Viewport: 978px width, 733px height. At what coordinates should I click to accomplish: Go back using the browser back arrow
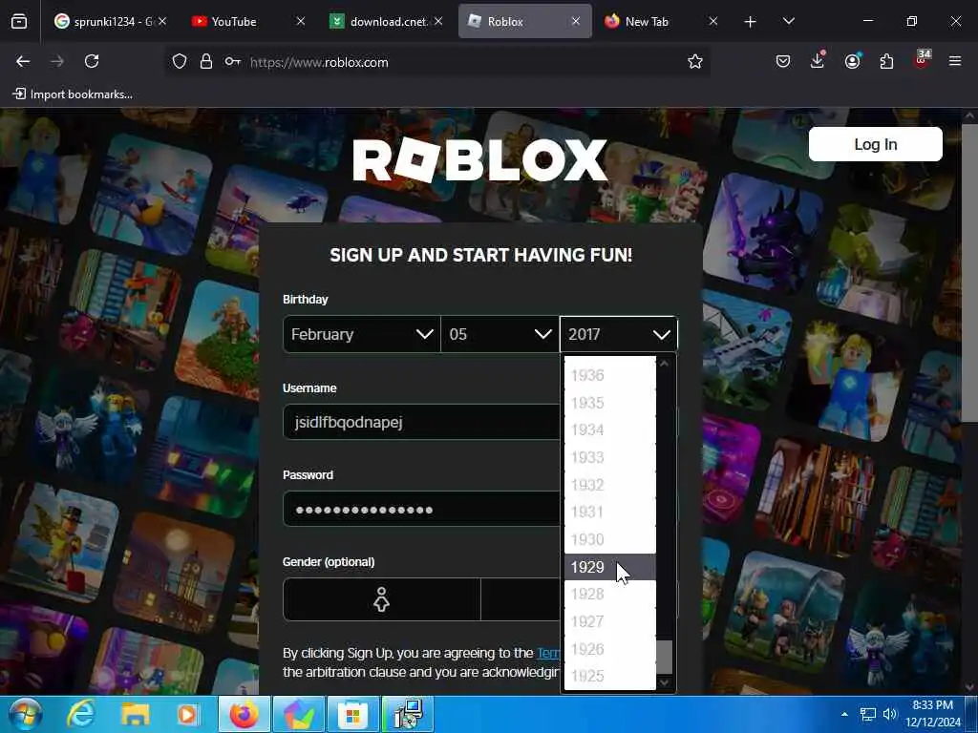[x=23, y=61]
